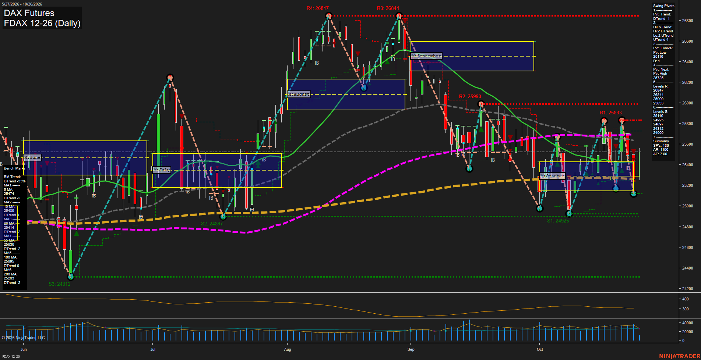Viewport: 701px width, 360px height.
Task: Click the 400 indicator axis label
Action: (686, 299)
